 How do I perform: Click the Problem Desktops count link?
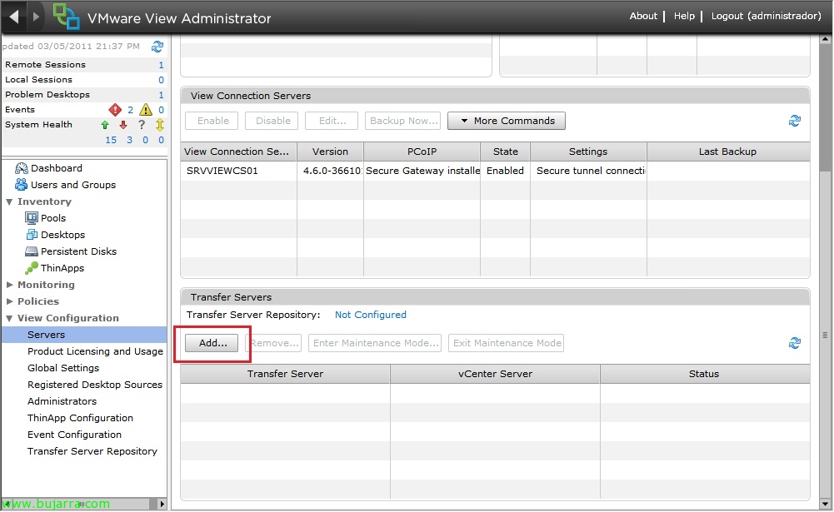(161, 95)
